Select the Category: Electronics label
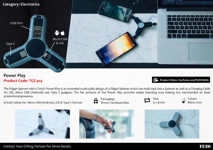The image size is (213, 150). click(x=21, y=4)
